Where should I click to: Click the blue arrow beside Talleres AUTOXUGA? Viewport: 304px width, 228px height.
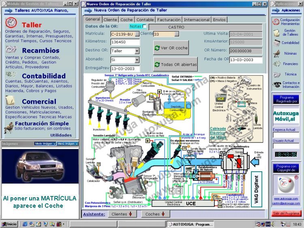click(9, 11)
